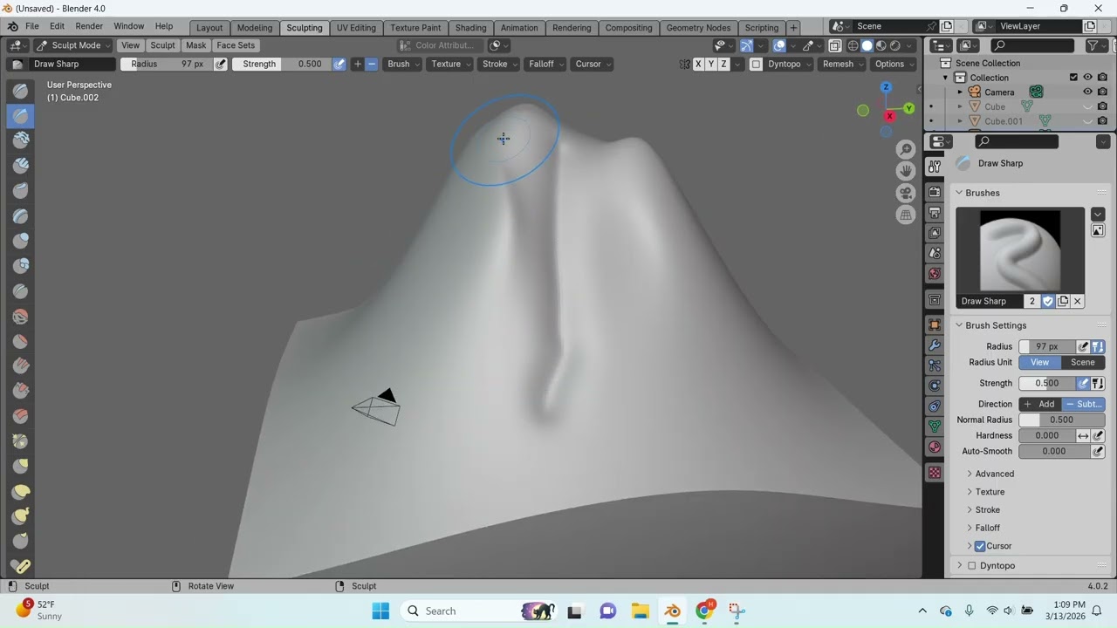Open File Explorer from the taskbar
The width and height of the screenshot is (1117, 628).
pos(640,611)
